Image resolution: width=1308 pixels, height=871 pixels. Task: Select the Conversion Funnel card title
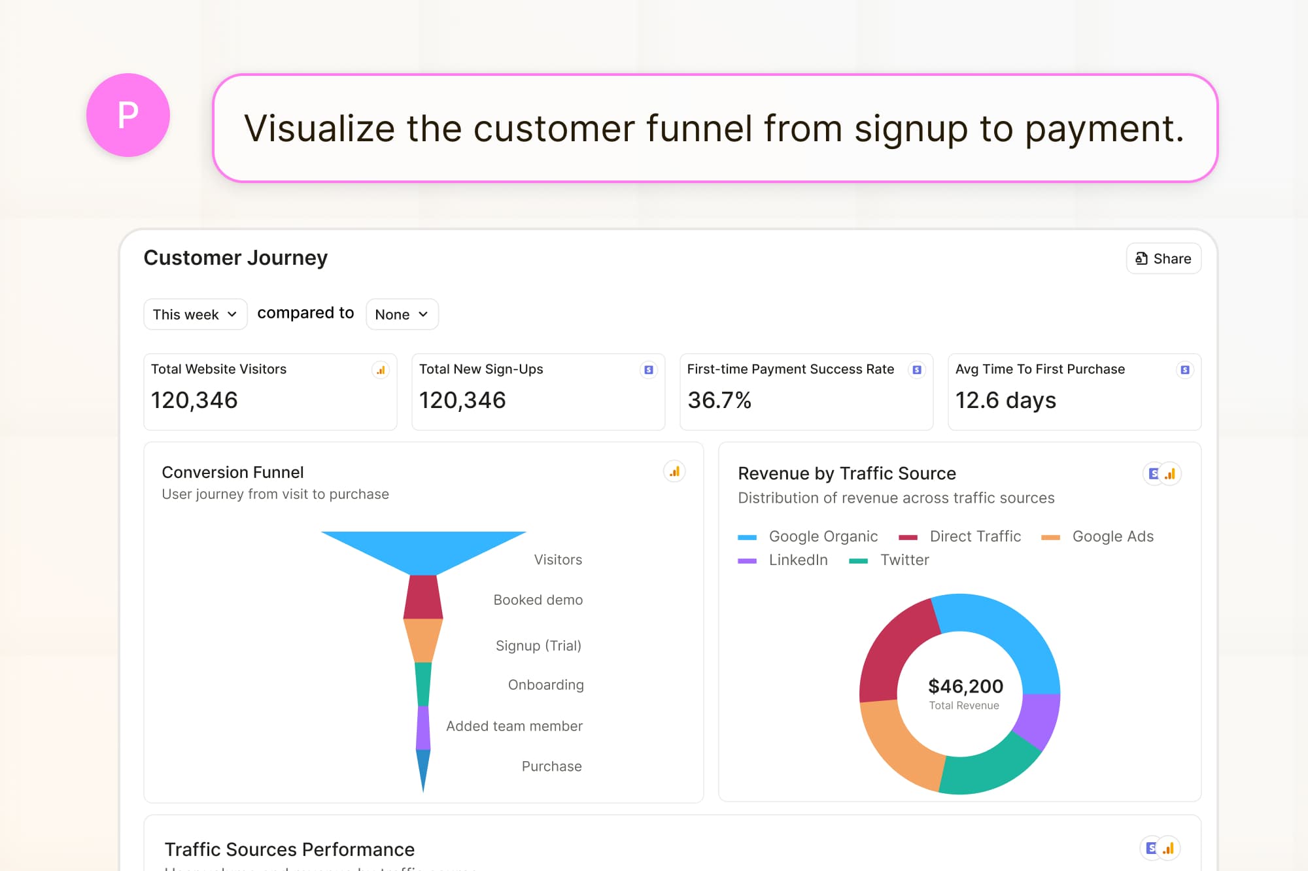click(x=232, y=472)
